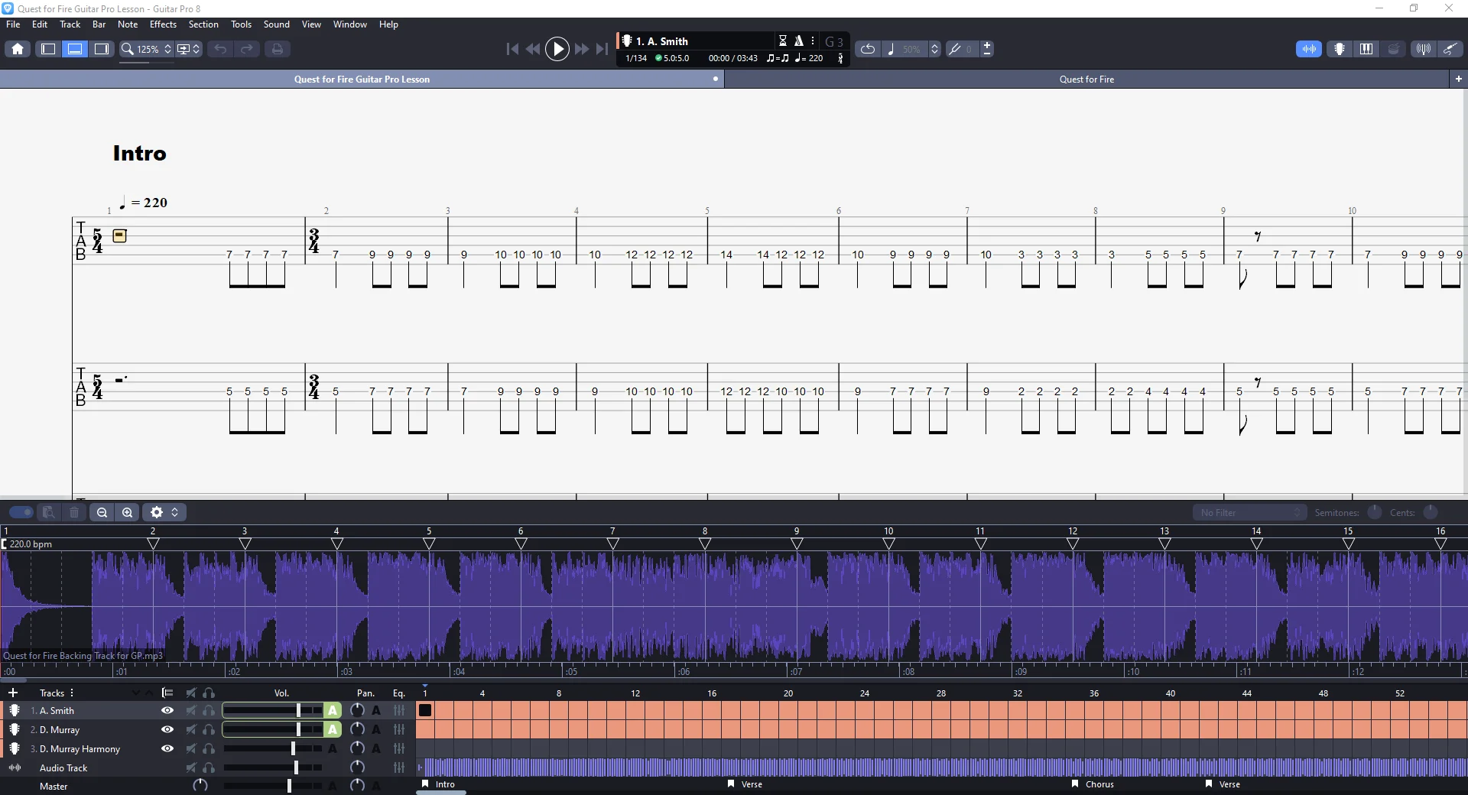Enable loop playback

click(x=868, y=49)
